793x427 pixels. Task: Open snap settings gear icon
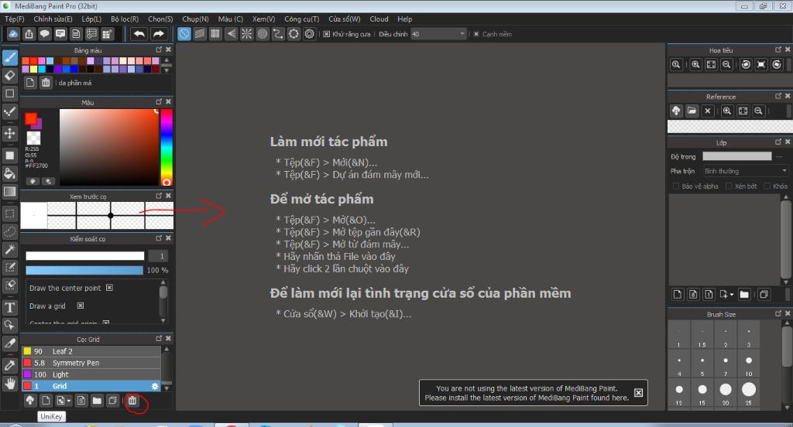[x=310, y=34]
